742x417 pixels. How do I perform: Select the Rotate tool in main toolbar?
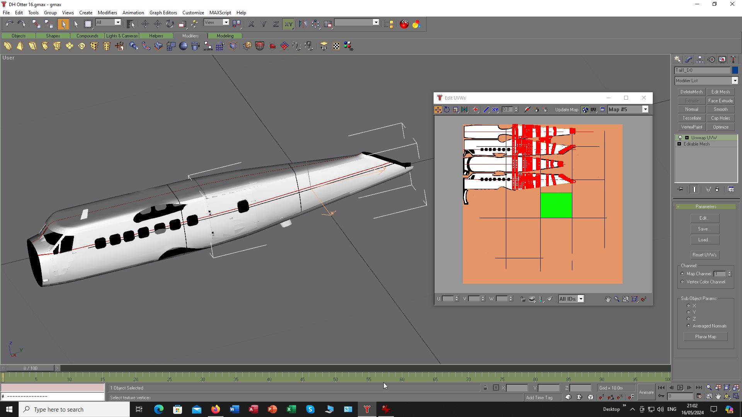pos(170,24)
